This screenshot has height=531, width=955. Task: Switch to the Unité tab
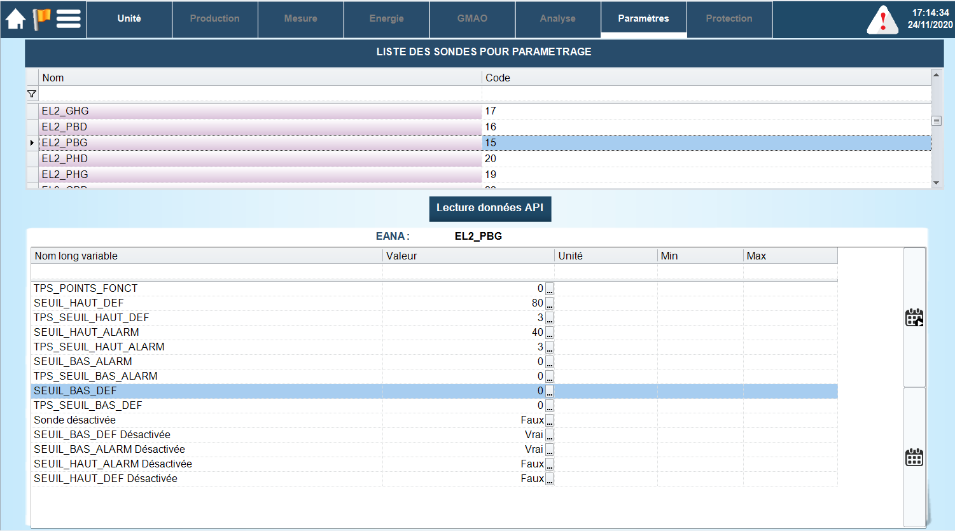[129, 19]
